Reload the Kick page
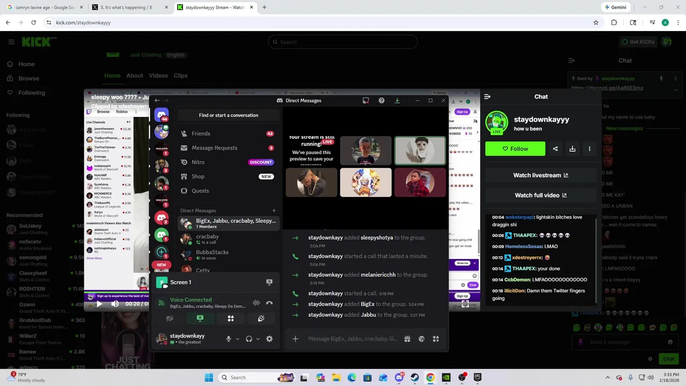The width and height of the screenshot is (686, 386). tap(33, 23)
